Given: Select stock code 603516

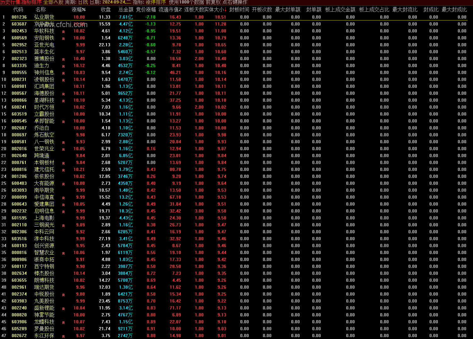Looking at the screenshot, I should [19, 239].
